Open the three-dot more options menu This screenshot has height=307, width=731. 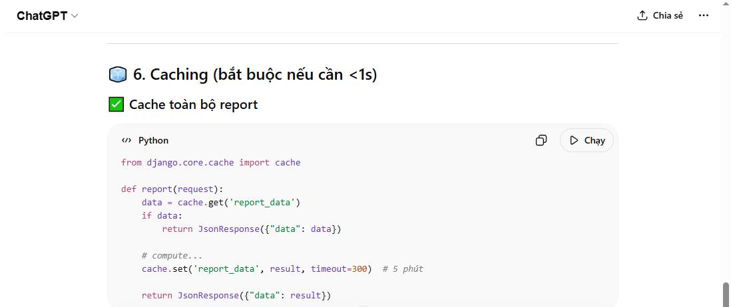point(704,15)
